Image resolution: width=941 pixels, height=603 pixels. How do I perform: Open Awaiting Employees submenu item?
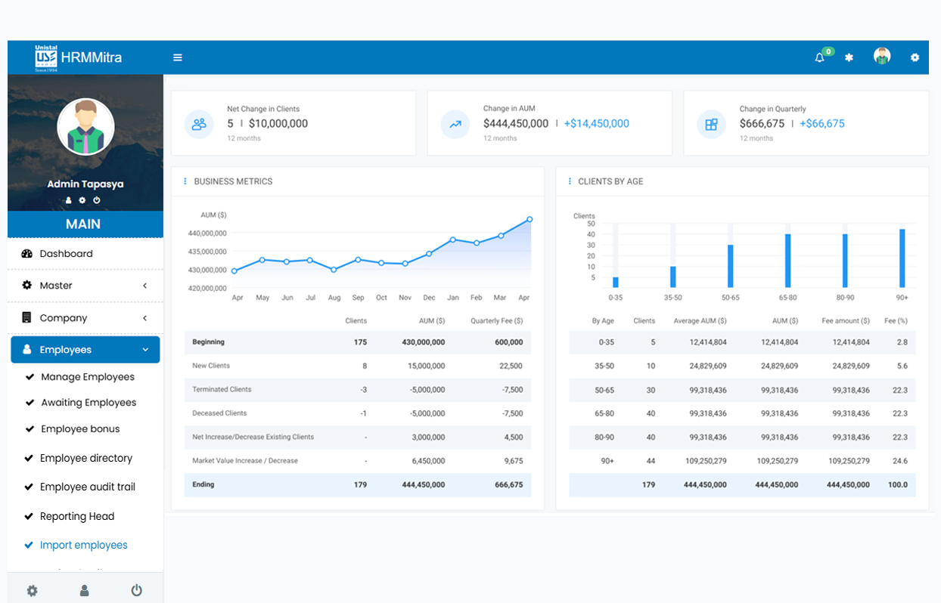click(x=89, y=403)
